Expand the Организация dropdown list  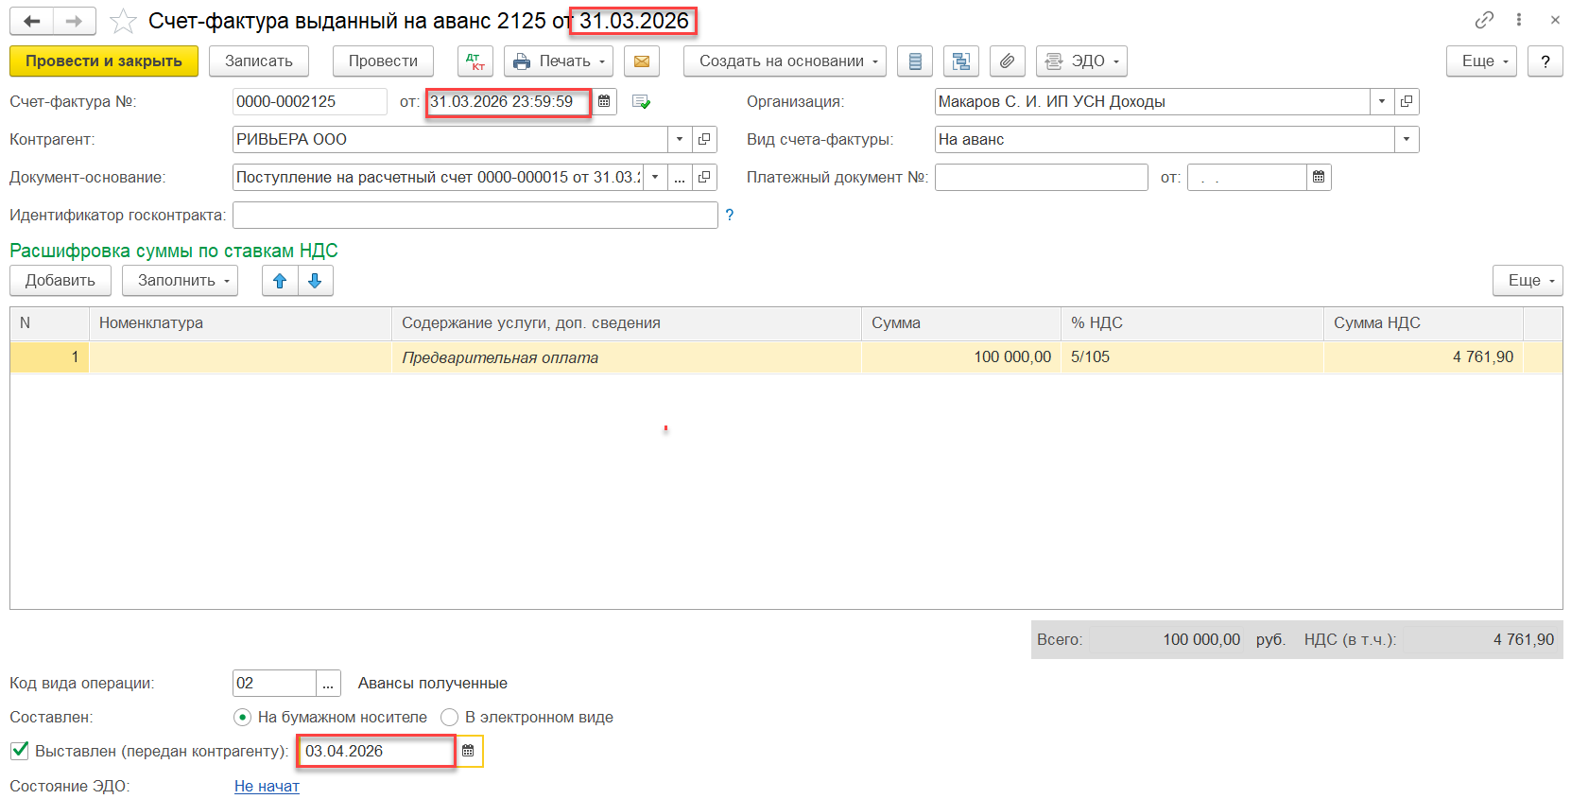(x=1382, y=101)
